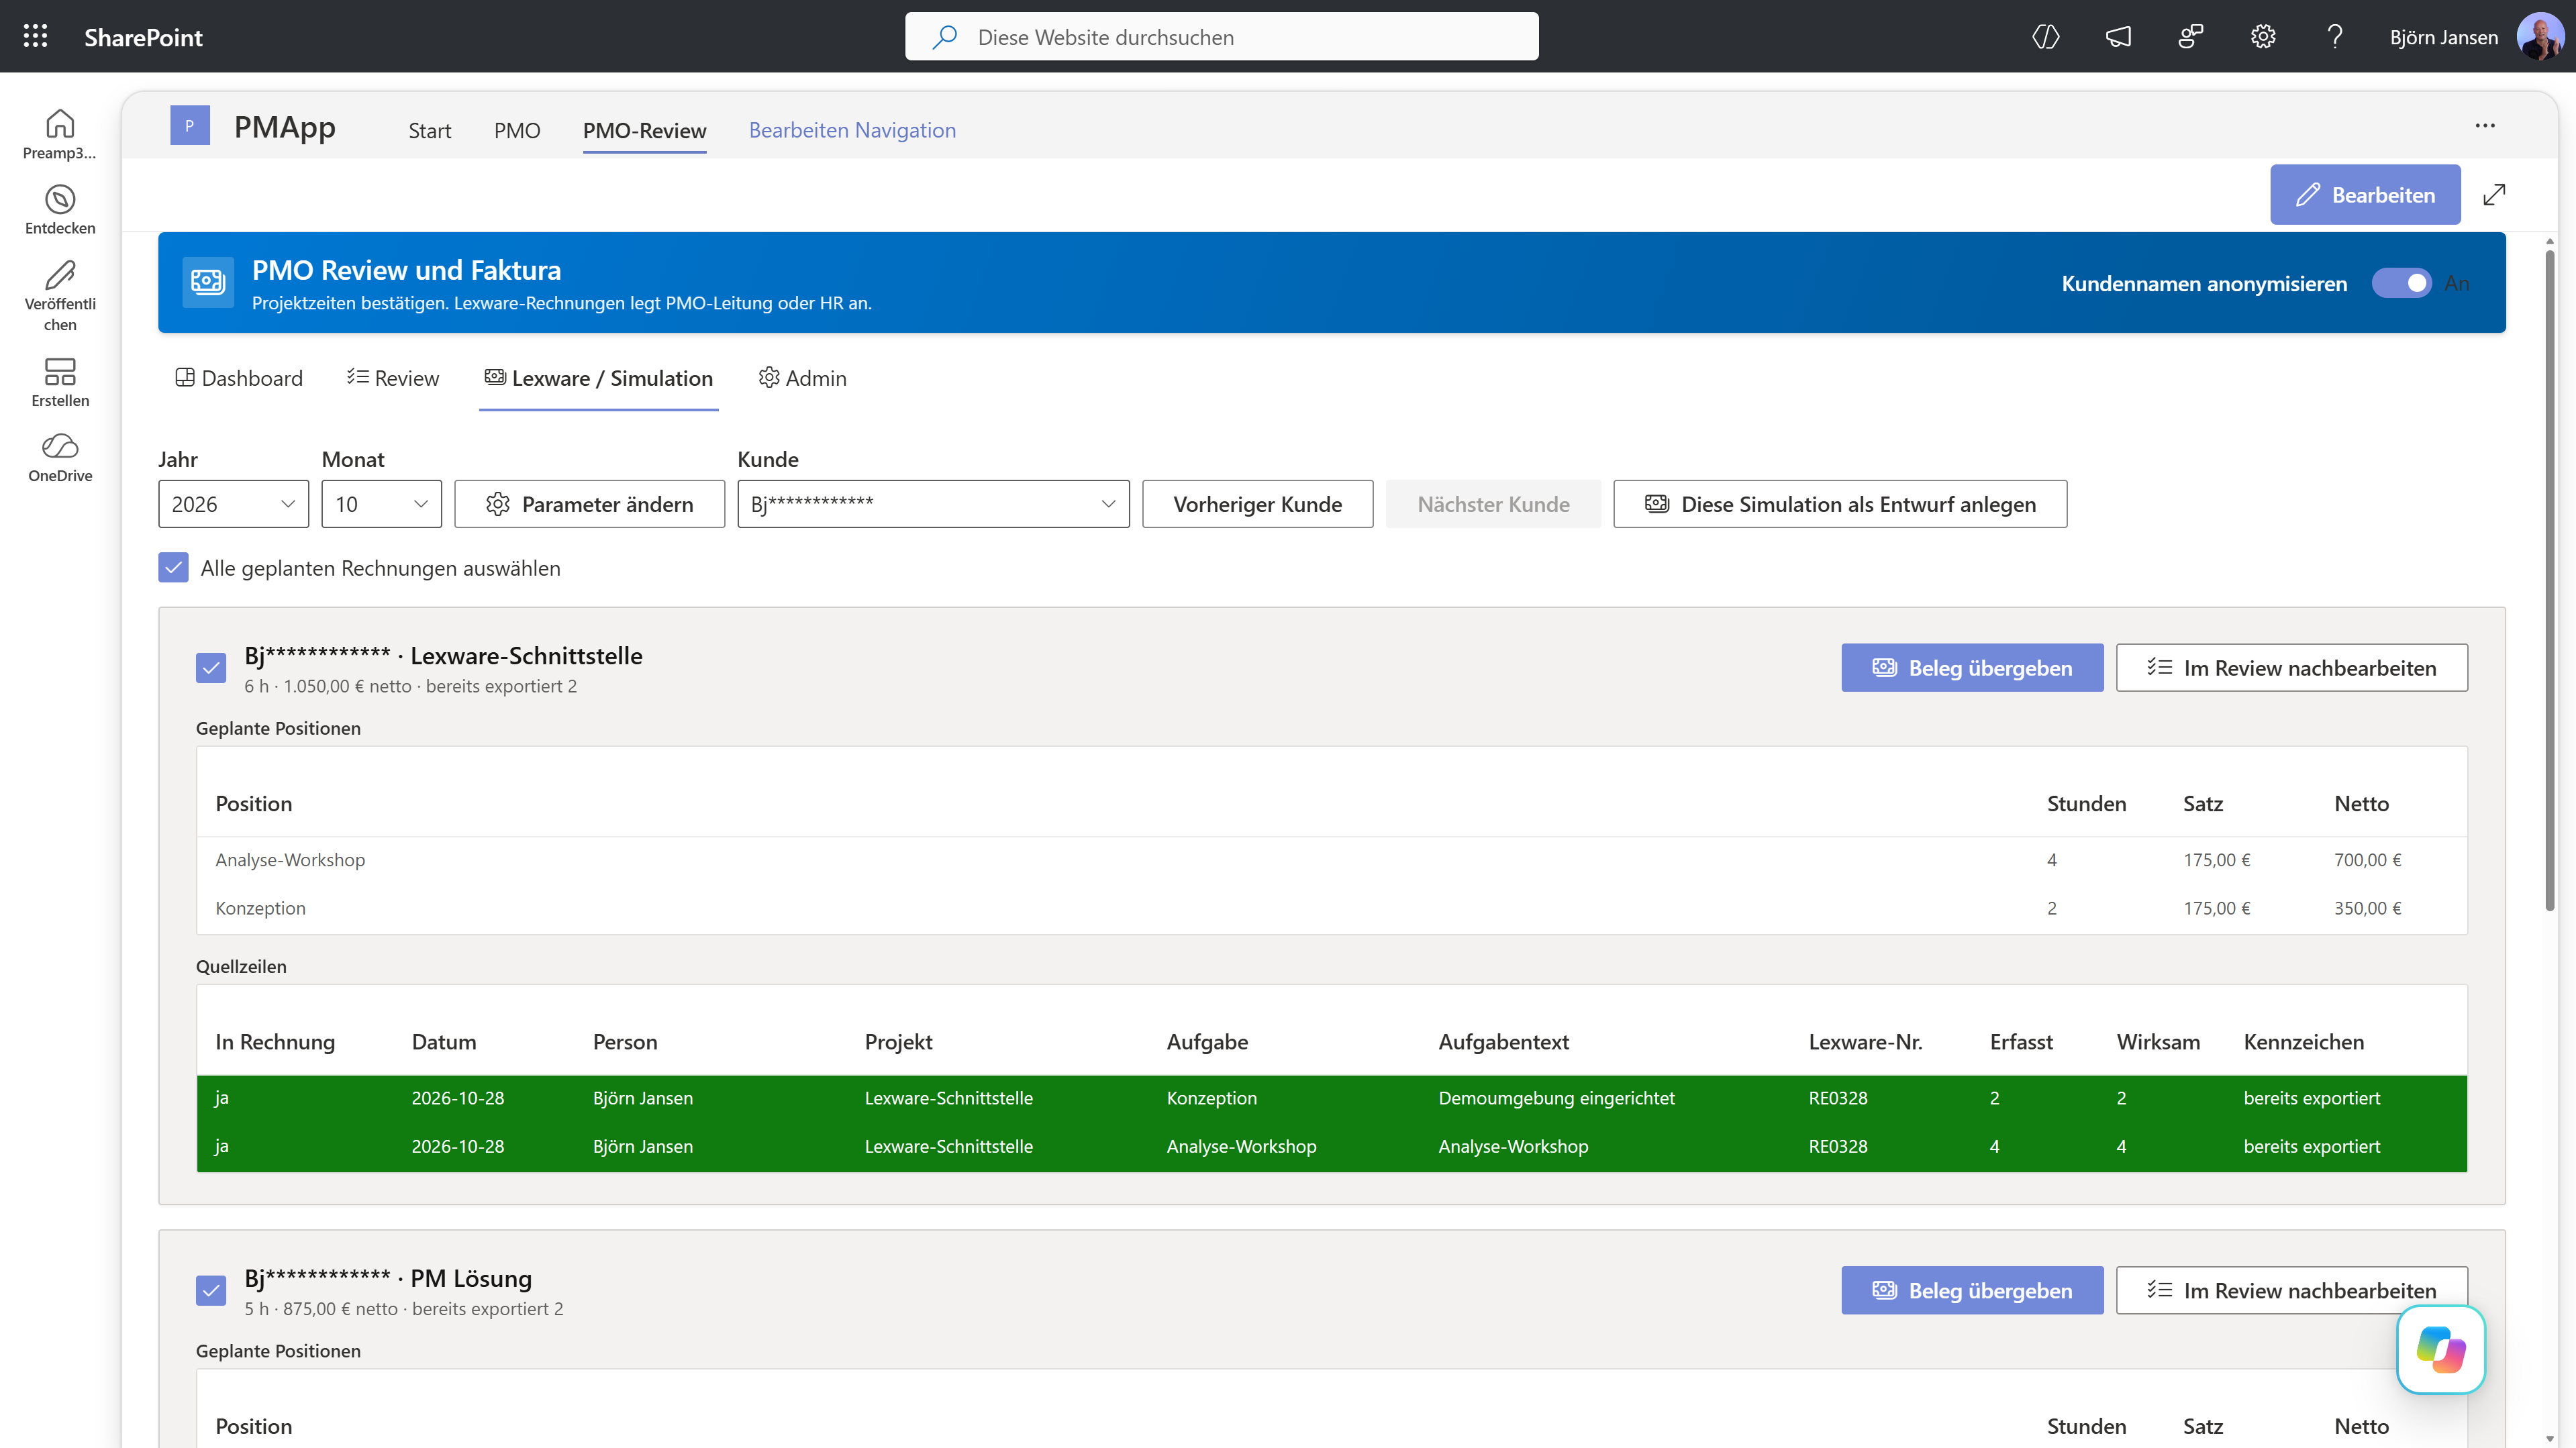Switch to the Review tab
This screenshot has height=1448, width=2576.
click(x=393, y=378)
